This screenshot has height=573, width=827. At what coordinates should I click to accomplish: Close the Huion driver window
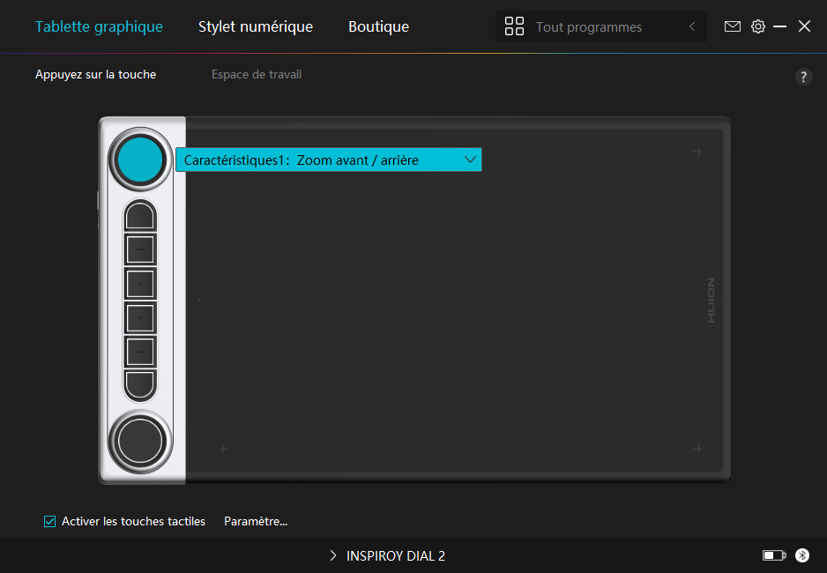(804, 26)
